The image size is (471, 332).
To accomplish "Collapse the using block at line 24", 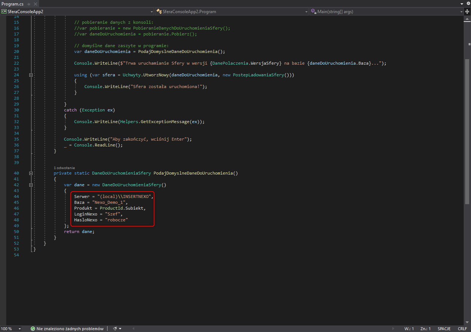I will (31, 75).
